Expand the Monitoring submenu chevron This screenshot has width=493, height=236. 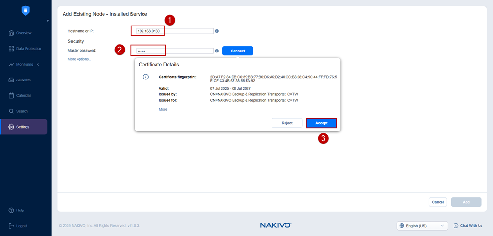click(x=38, y=64)
